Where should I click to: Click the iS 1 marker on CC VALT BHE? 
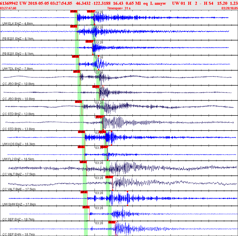[x=109, y=177]
